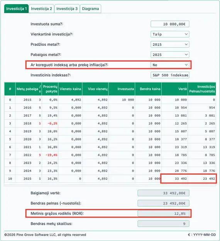The height and width of the screenshot is (241, 220).
Task: Open the Investicija 2 tab
Action: point(41,8)
